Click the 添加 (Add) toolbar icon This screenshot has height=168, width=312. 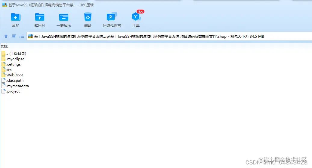[x=16, y=17]
